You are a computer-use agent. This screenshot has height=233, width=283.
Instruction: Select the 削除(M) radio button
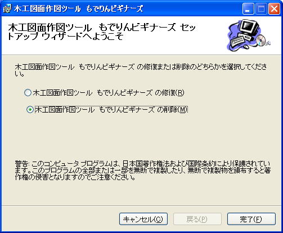pyautogui.click(x=30, y=110)
